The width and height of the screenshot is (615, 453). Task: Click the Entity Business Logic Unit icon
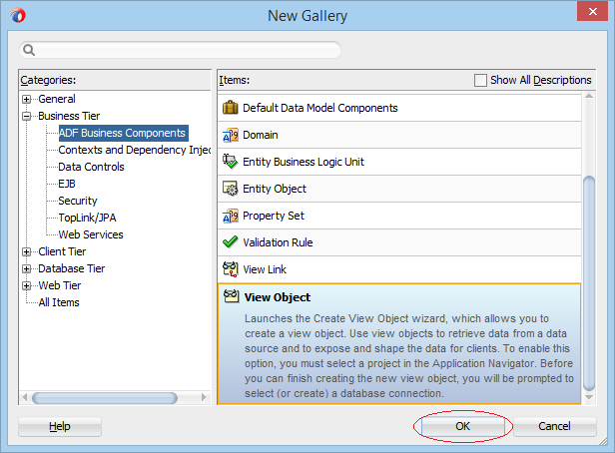click(231, 162)
